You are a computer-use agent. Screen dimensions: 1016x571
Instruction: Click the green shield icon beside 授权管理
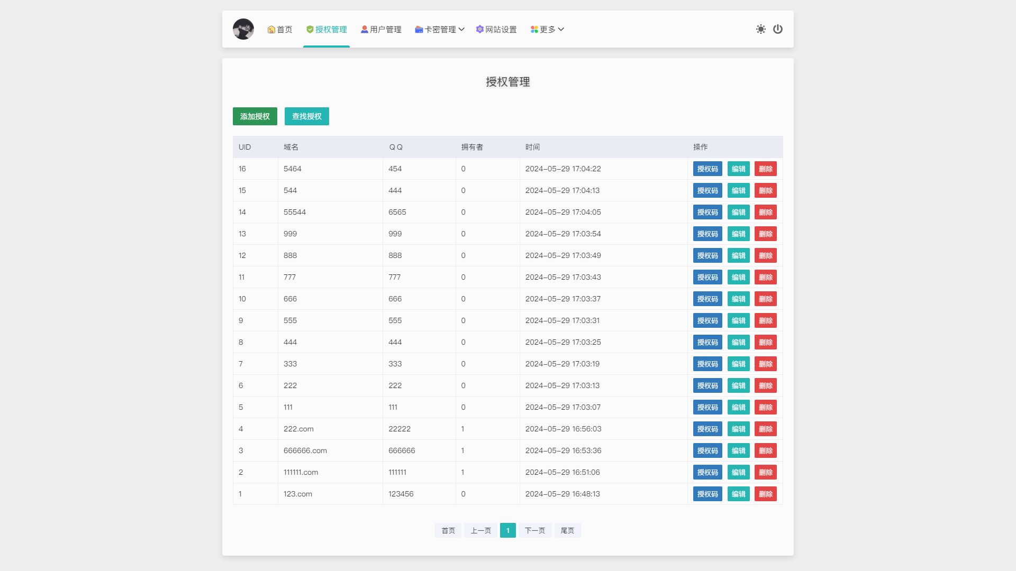coord(310,30)
